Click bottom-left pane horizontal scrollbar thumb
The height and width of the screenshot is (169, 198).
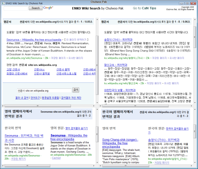click(27, 166)
